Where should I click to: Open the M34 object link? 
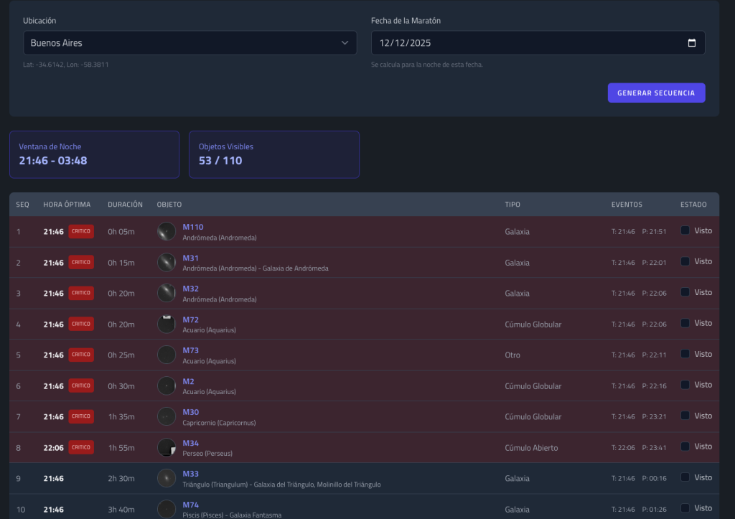click(x=190, y=443)
